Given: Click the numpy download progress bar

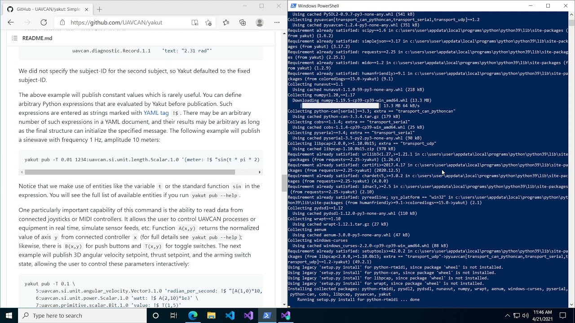Looking at the screenshot, I should tap(340, 106).
